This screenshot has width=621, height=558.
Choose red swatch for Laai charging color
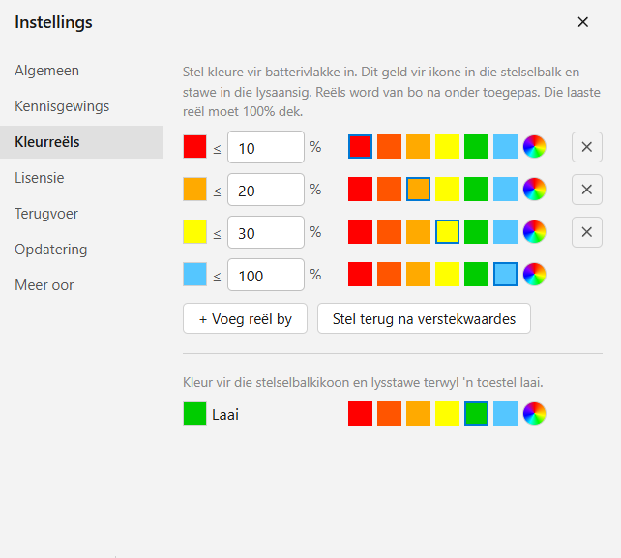360,414
